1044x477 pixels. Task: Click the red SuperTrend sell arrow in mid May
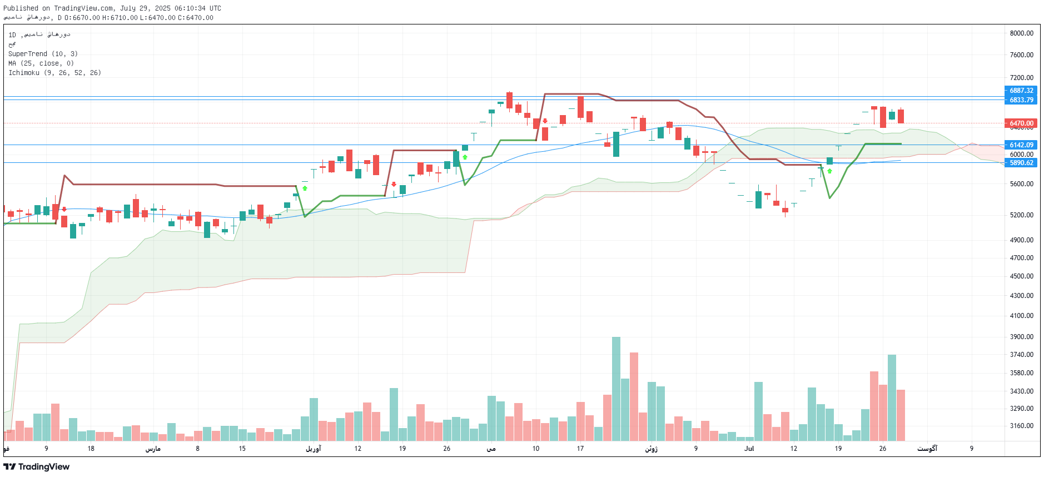pos(545,121)
